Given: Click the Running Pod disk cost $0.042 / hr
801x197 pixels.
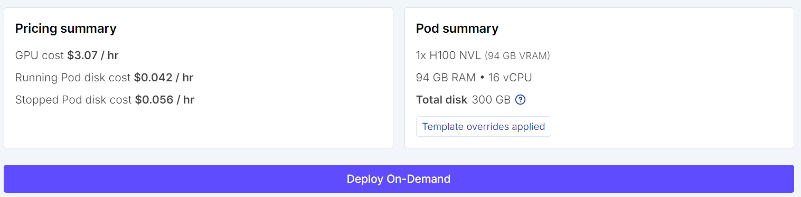Looking at the screenshot, I should 105,78.
